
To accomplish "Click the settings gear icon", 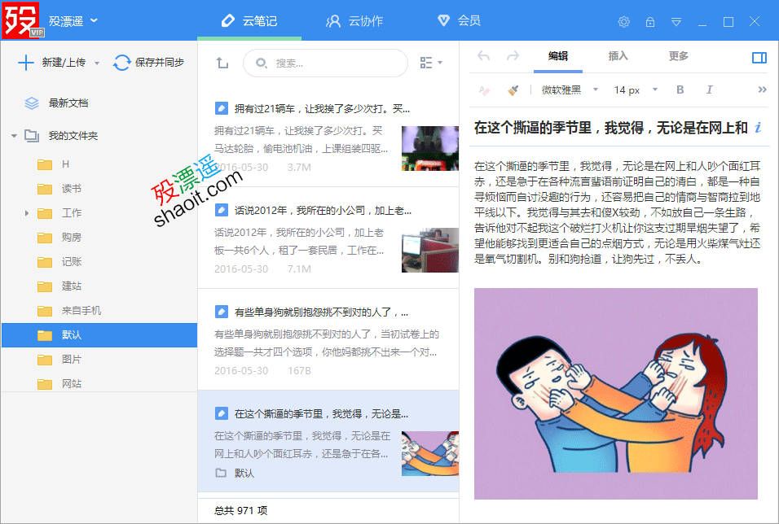I will click(623, 22).
